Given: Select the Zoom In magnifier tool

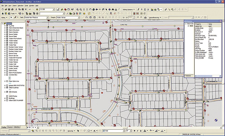Looking at the screenshot, I should (77, 9).
